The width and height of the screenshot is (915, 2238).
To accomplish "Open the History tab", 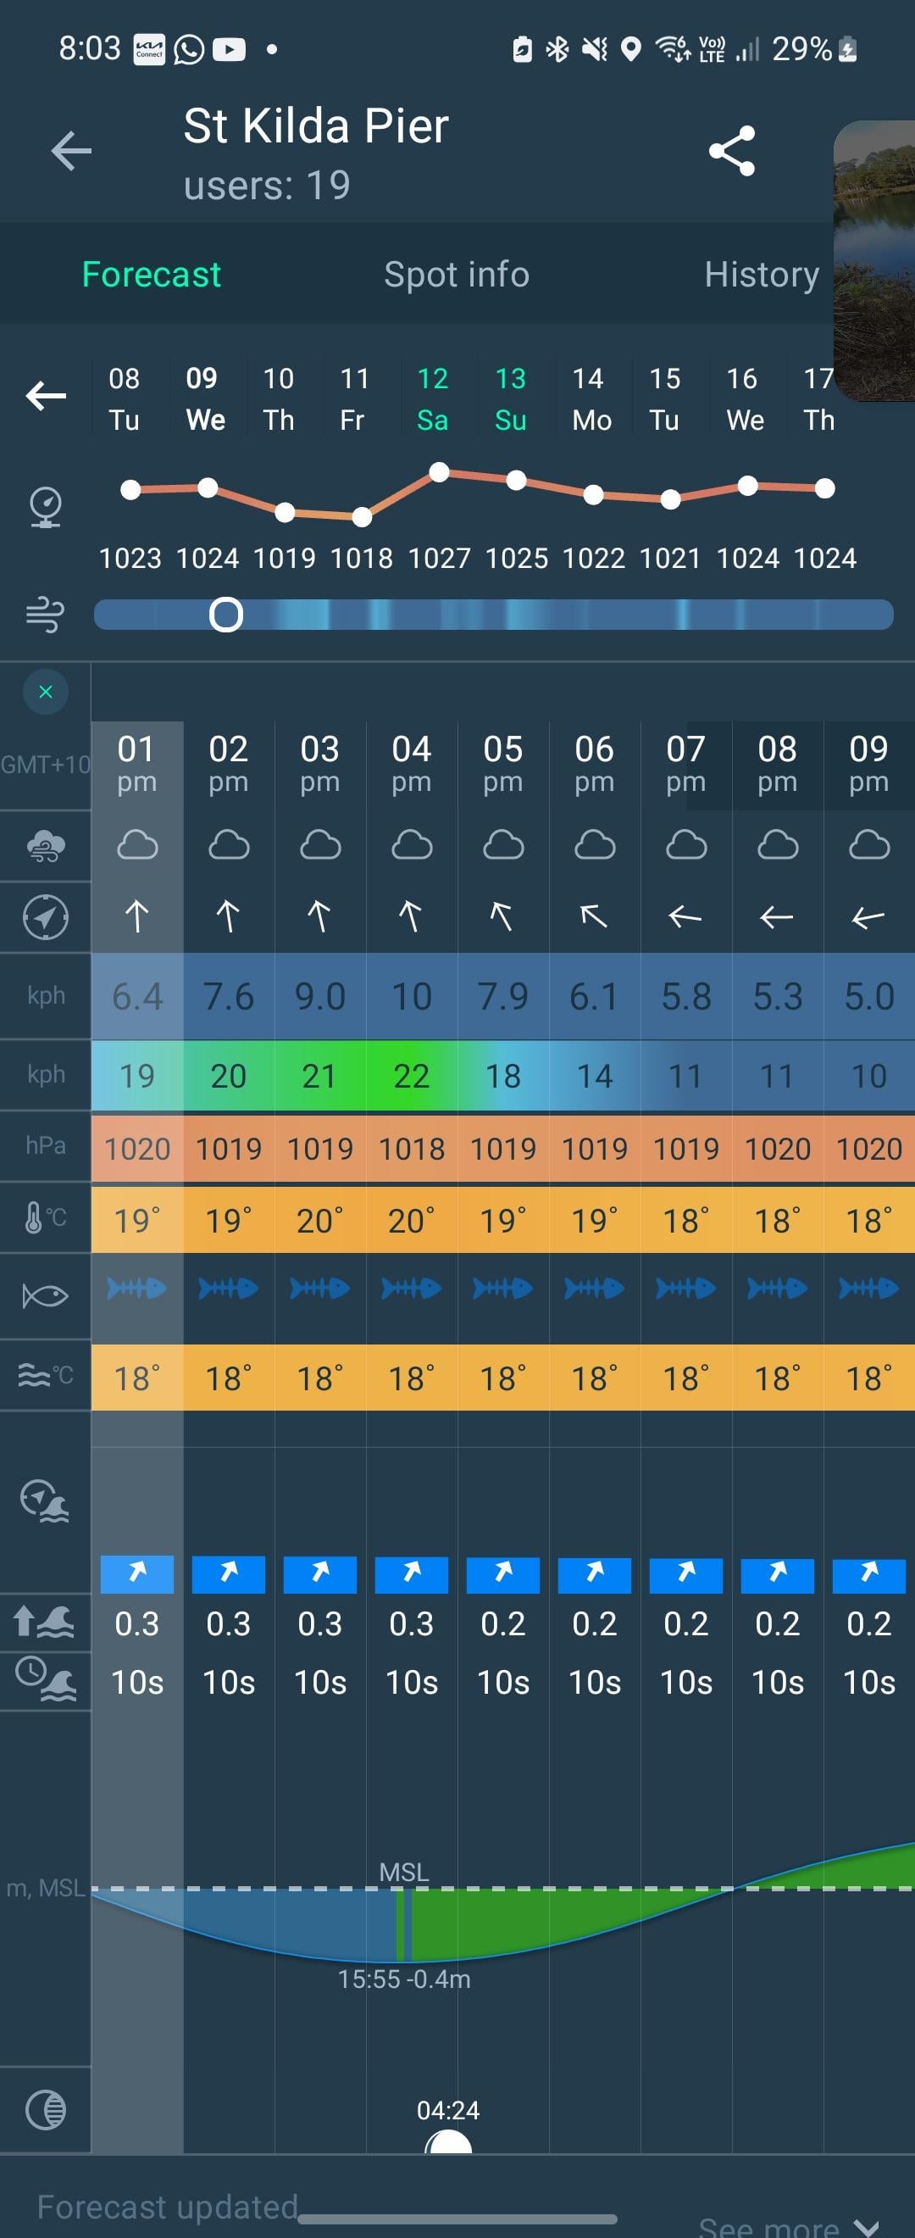I will 762,275.
